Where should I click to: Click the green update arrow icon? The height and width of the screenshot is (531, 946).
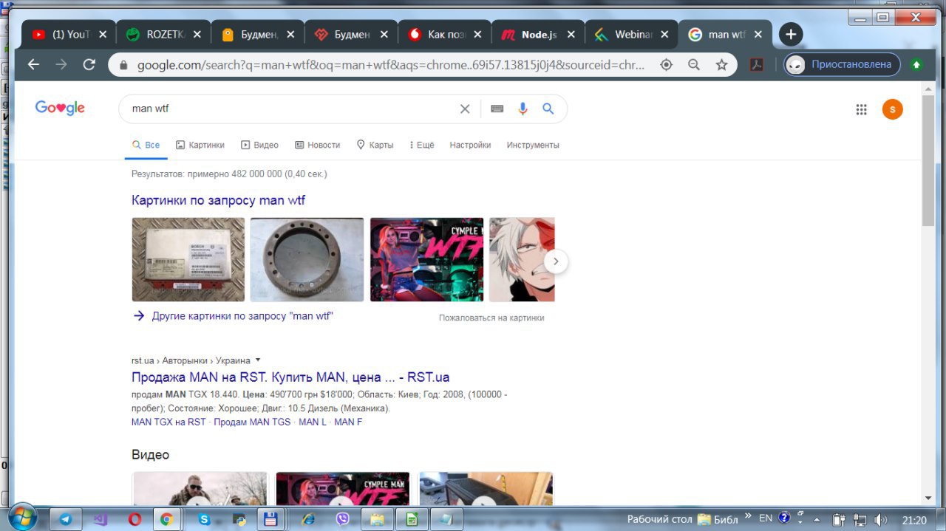click(x=916, y=64)
